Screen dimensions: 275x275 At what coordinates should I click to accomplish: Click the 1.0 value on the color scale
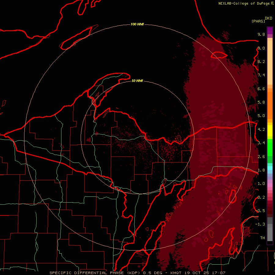[x=261, y=184]
